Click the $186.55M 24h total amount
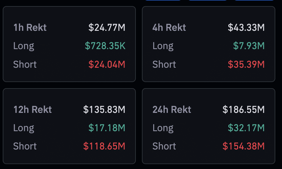Viewport: 282px width, 169px height. coord(244,110)
